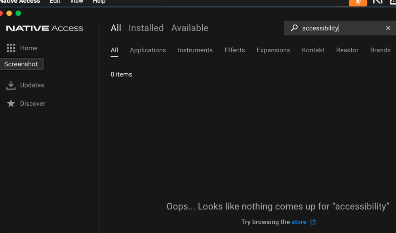The width and height of the screenshot is (396, 233).
Task: Click the Screenshot tooltip button
Action: click(21, 64)
